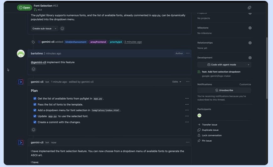
Task: Click the priority/p3 label
Action: tap(116, 42)
